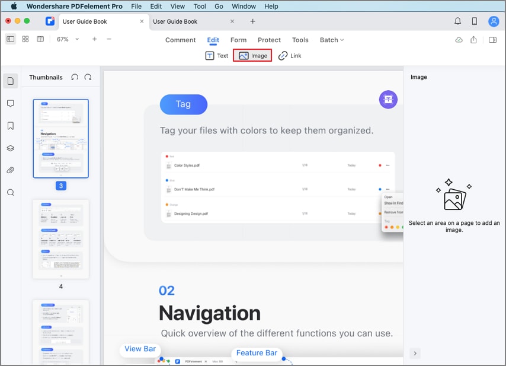
Task: Add a new tab with plus button
Action: 252,21
